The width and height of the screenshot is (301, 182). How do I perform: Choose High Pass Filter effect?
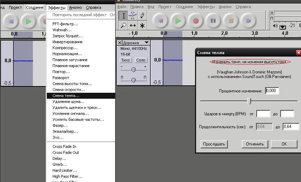point(81,176)
